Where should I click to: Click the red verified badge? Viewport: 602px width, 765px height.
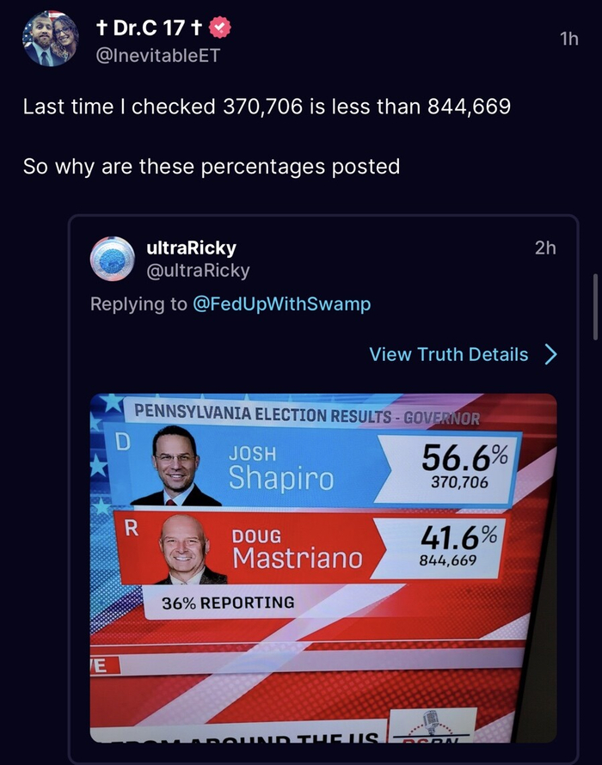pos(220,28)
